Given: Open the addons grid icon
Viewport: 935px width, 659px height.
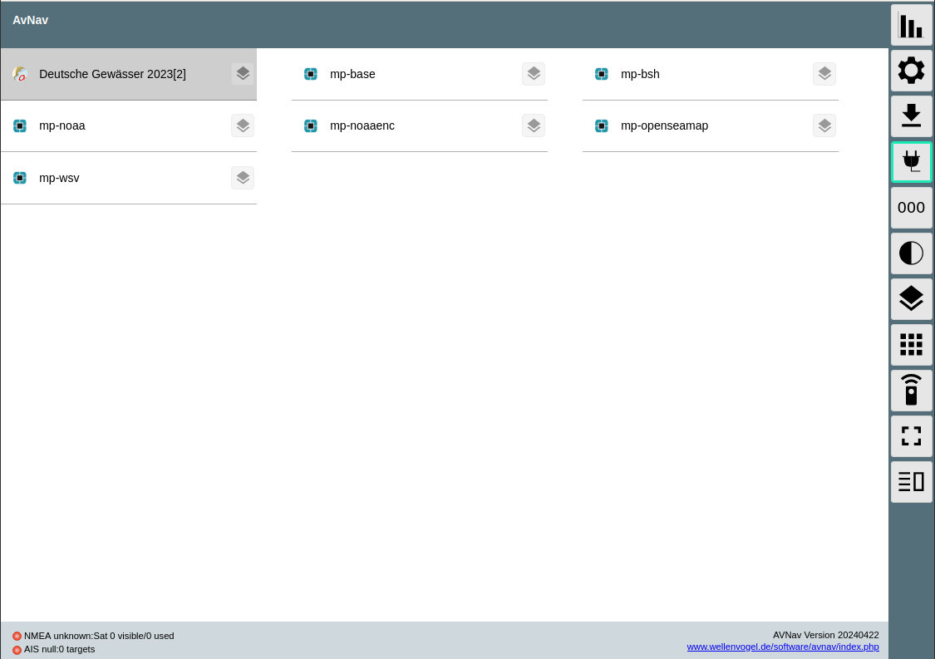Looking at the screenshot, I should click(x=911, y=345).
